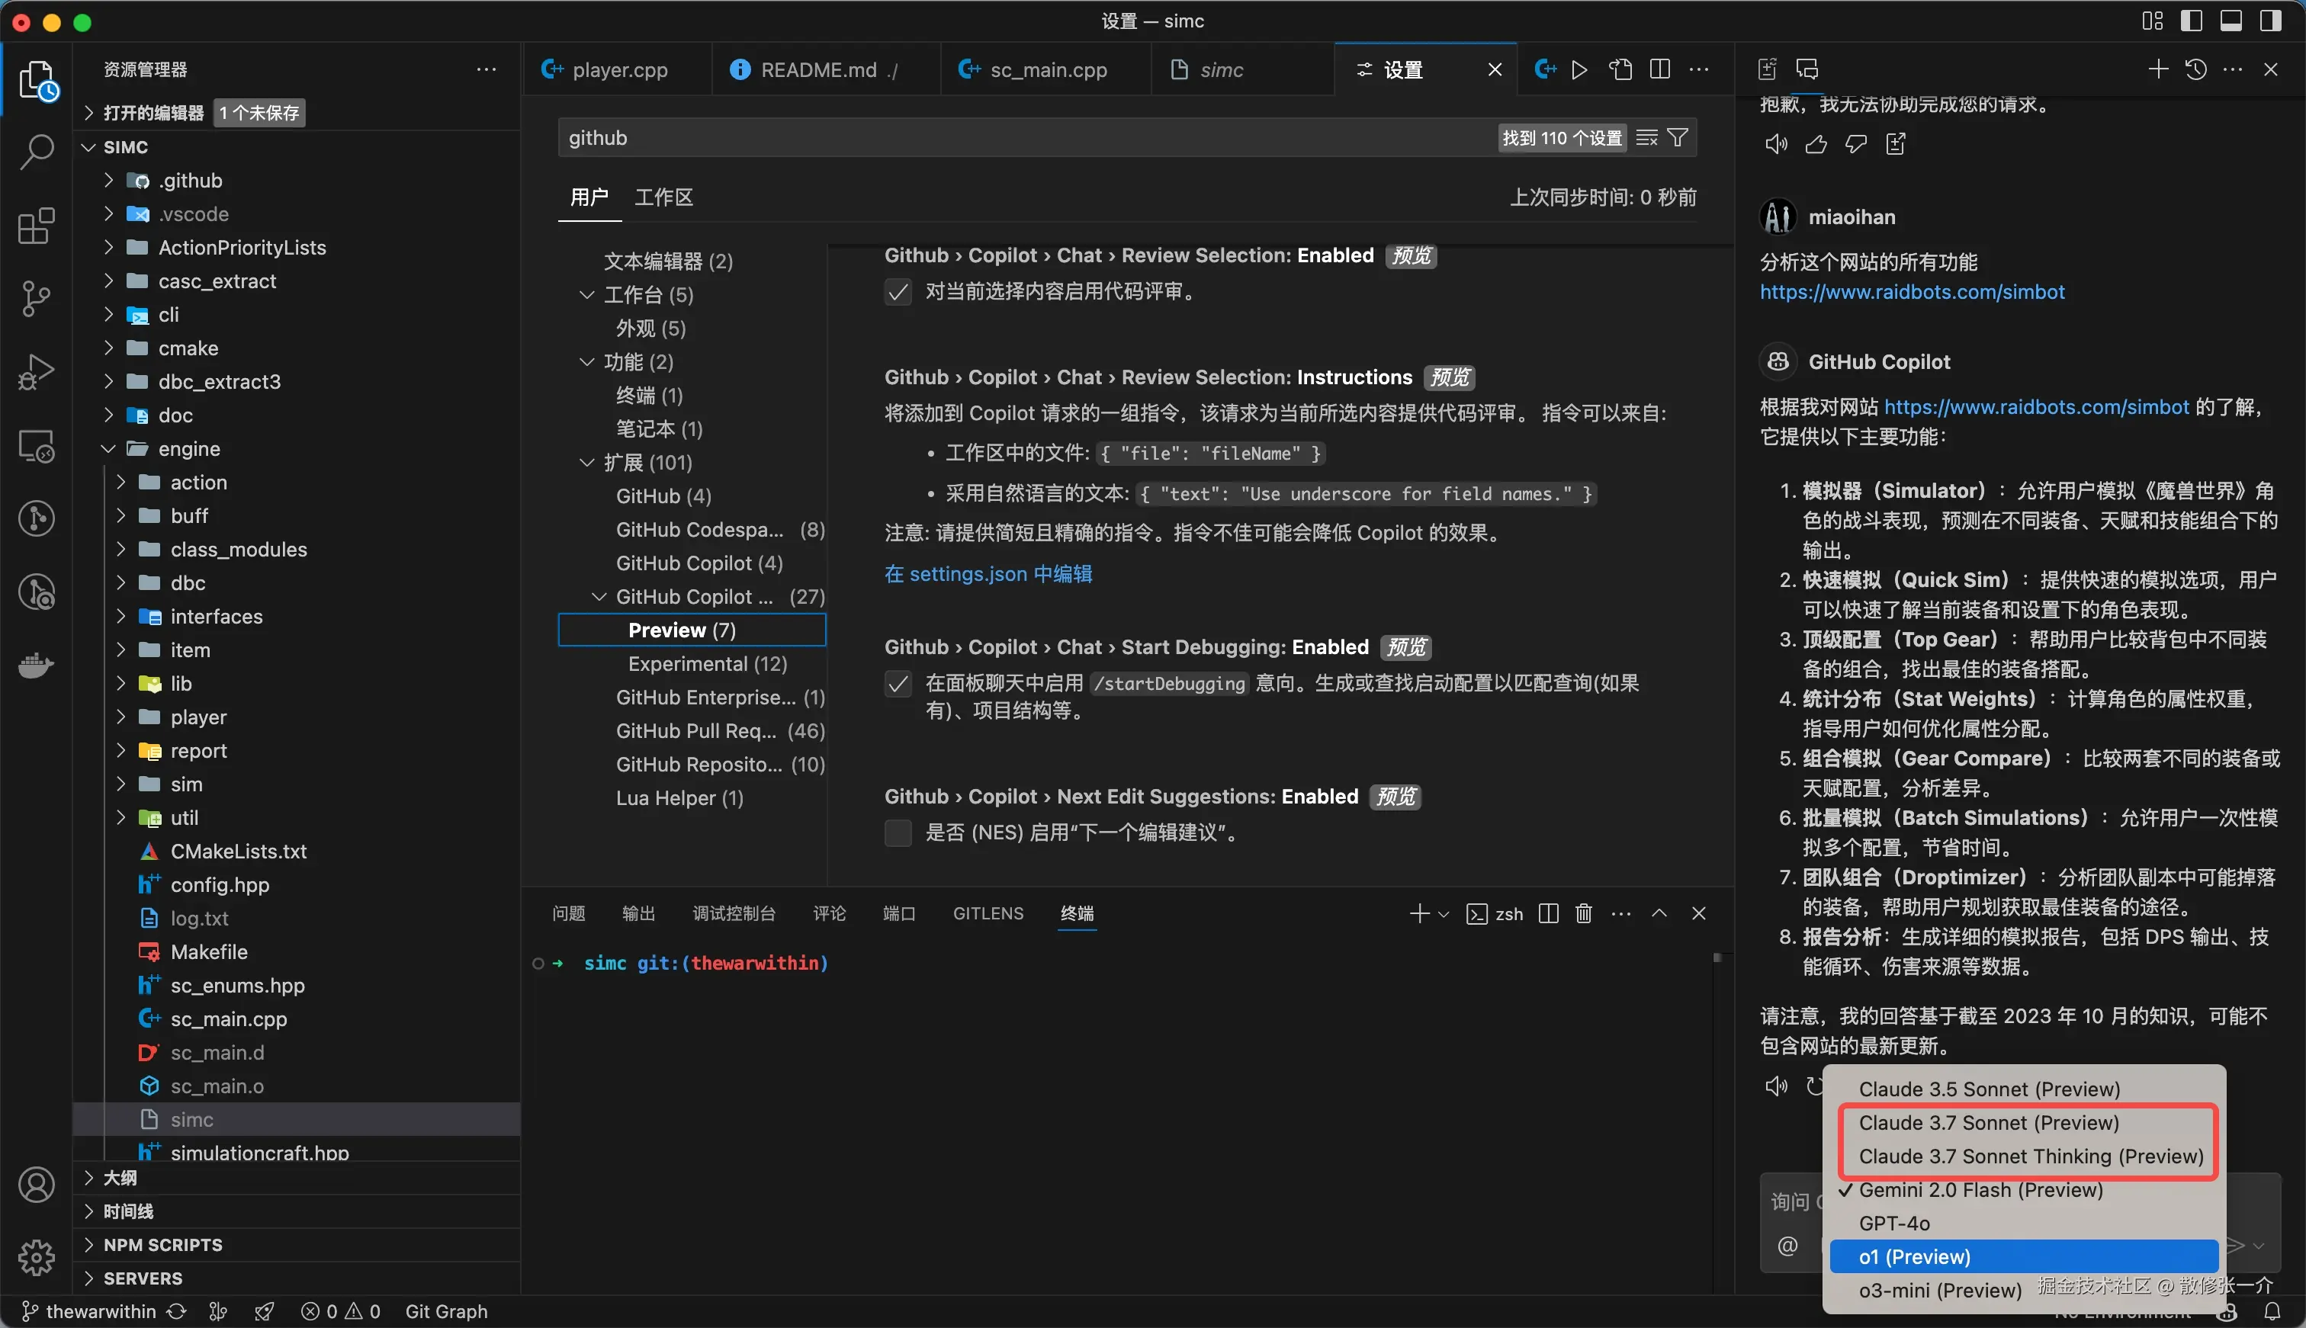This screenshot has height=1328, width=2306.
Task: Enable Next Edit Suggestions checkbox
Action: click(x=898, y=832)
